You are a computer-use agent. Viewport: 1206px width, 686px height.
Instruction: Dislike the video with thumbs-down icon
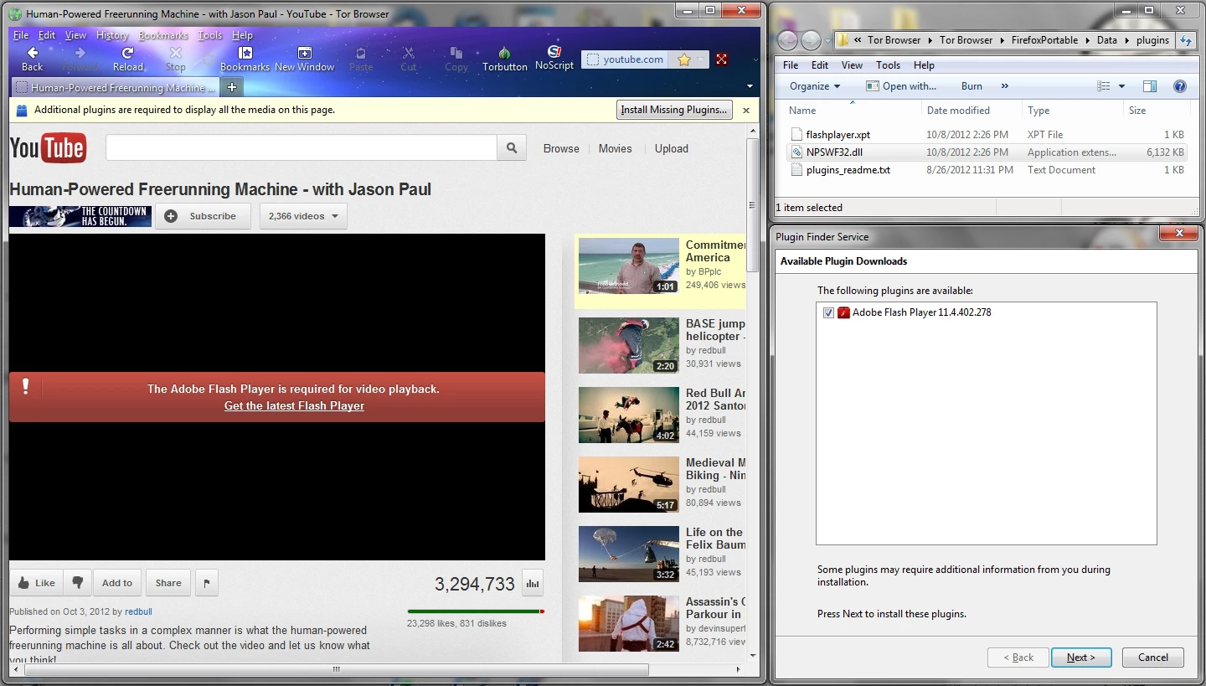[77, 583]
